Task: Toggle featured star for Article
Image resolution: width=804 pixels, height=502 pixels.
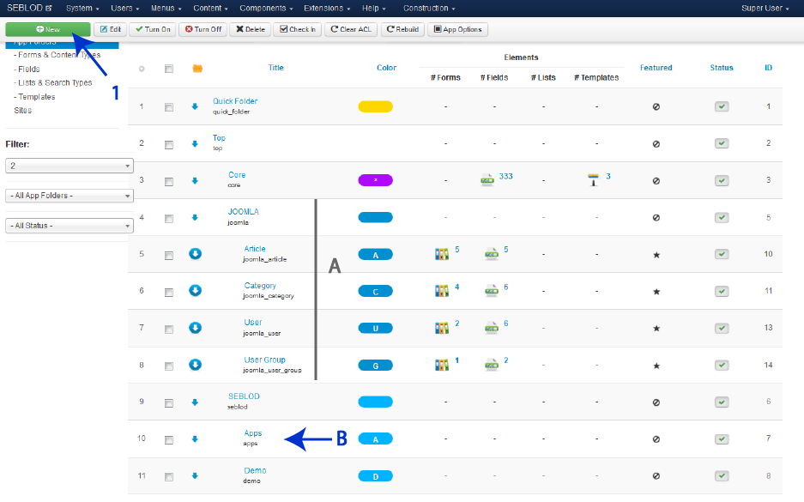Action: [656, 255]
